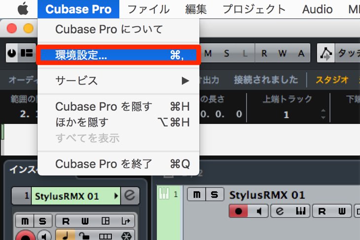Mute StylusRMX 01 in track list
This screenshot has height=240, width=360.
(197, 194)
